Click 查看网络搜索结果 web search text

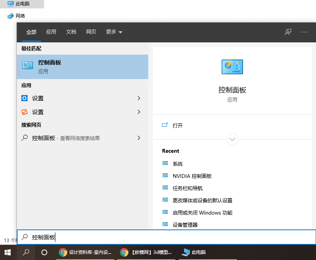point(80,138)
